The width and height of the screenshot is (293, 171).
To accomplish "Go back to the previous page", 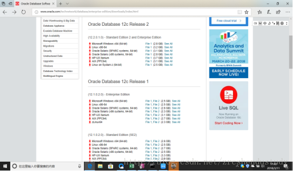I will tap(5, 12).
